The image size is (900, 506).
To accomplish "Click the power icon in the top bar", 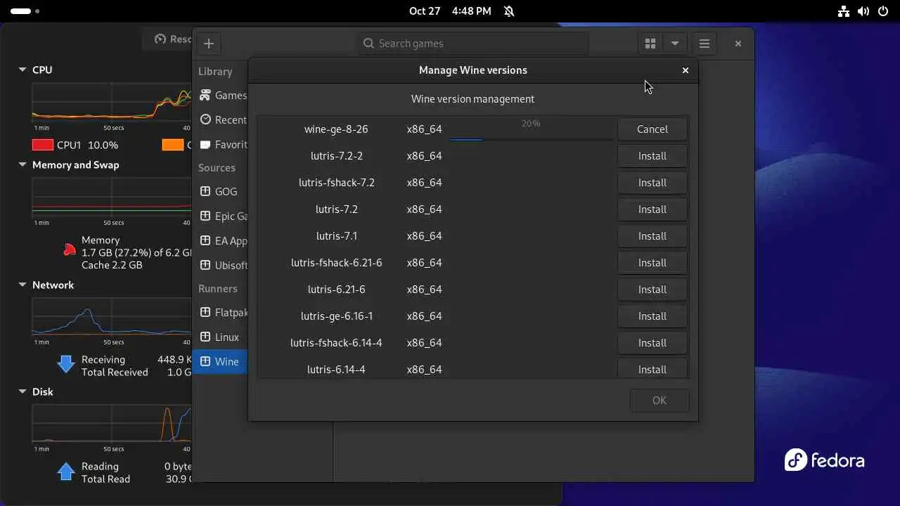I will [x=882, y=11].
